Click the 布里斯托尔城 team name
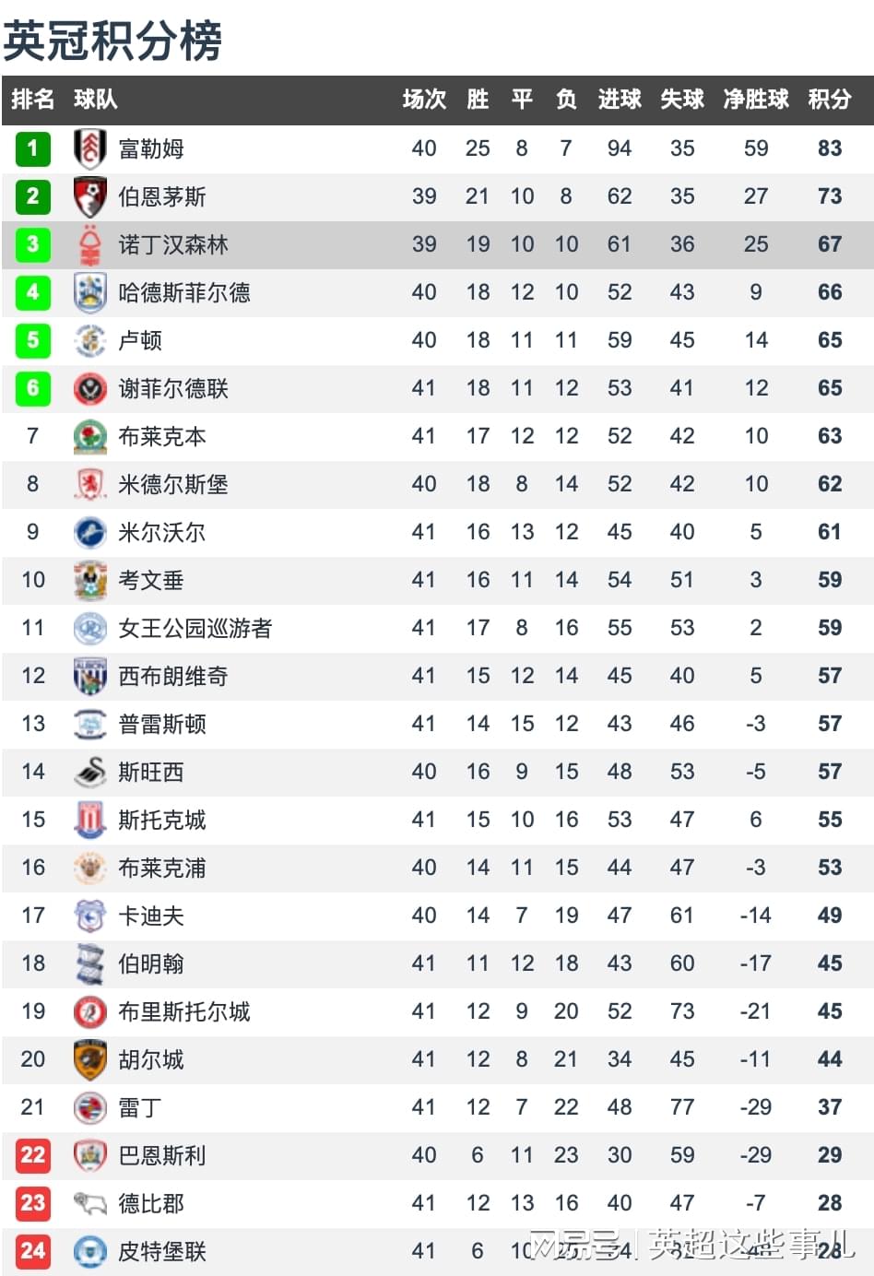This screenshot has height=1276, width=874. click(184, 1011)
